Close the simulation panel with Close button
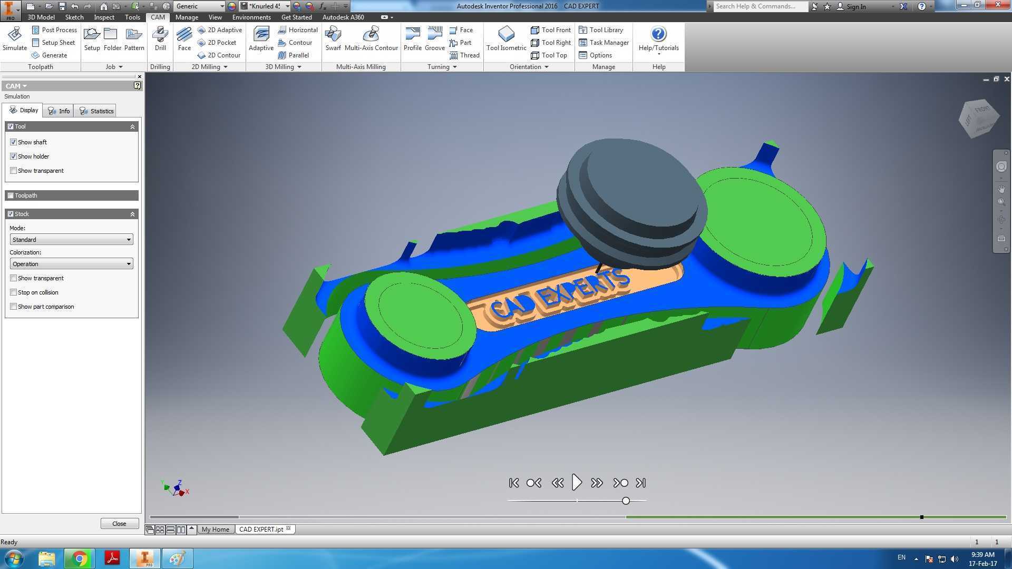 119,524
